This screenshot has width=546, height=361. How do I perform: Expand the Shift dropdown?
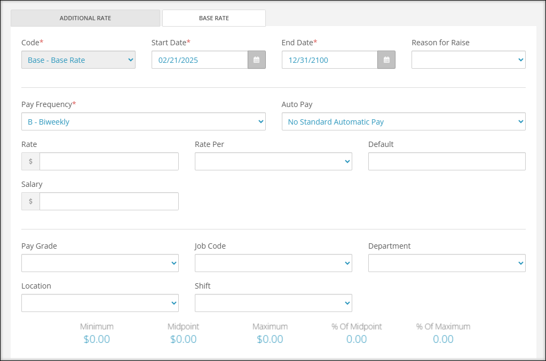273,303
